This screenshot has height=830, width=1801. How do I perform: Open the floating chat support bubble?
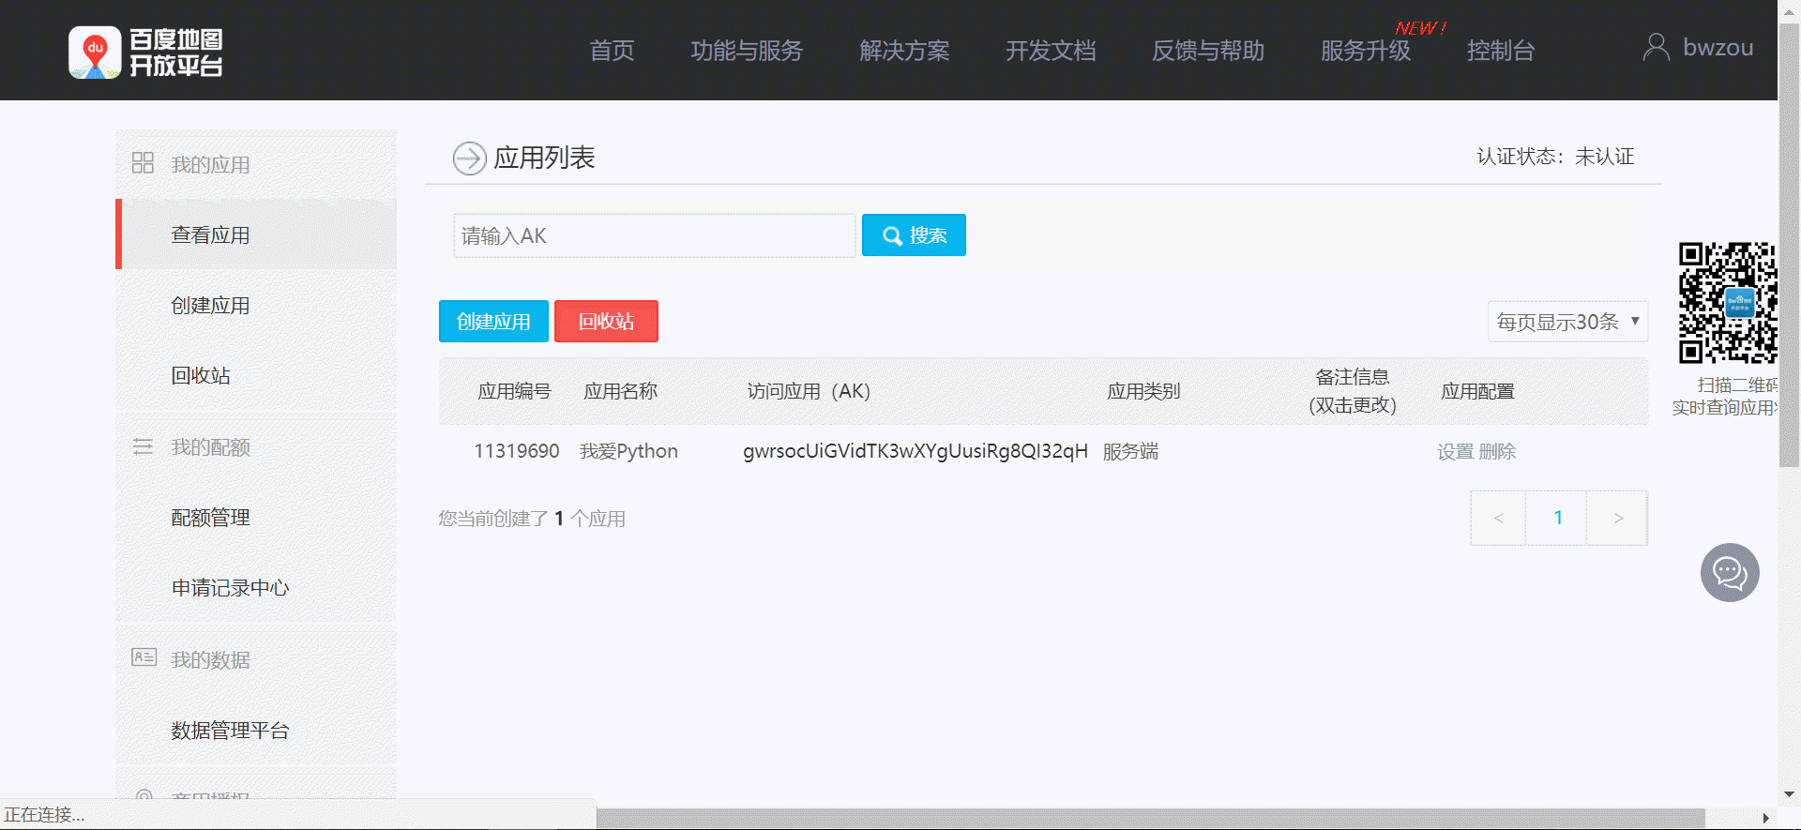(x=1729, y=572)
